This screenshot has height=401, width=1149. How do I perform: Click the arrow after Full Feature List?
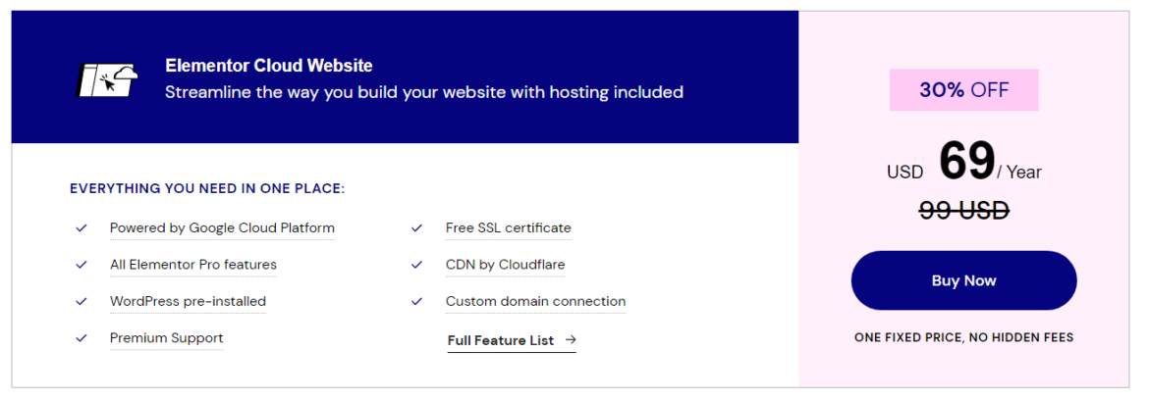571,340
